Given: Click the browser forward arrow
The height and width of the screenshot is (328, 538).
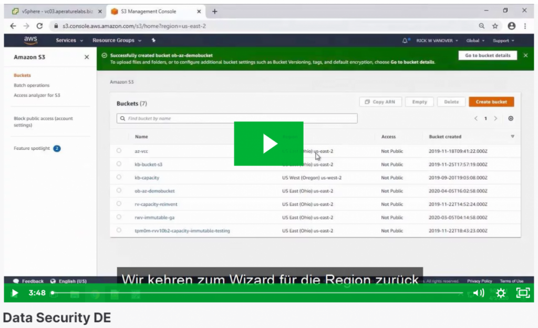Looking at the screenshot, I should tap(26, 26).
